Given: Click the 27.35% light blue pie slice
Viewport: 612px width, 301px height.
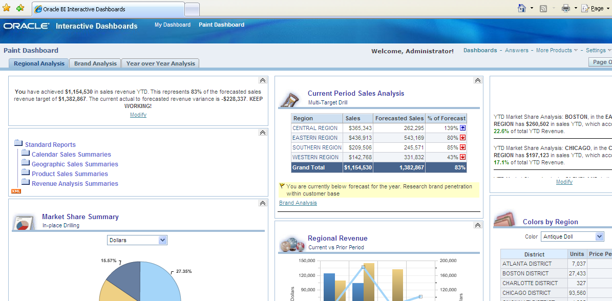Looking at the screenshot, I should point(160,282).
